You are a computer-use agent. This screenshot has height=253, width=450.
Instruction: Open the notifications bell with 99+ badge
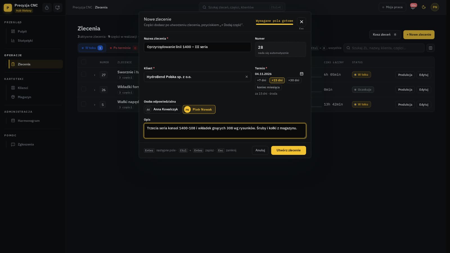point(413,7)
